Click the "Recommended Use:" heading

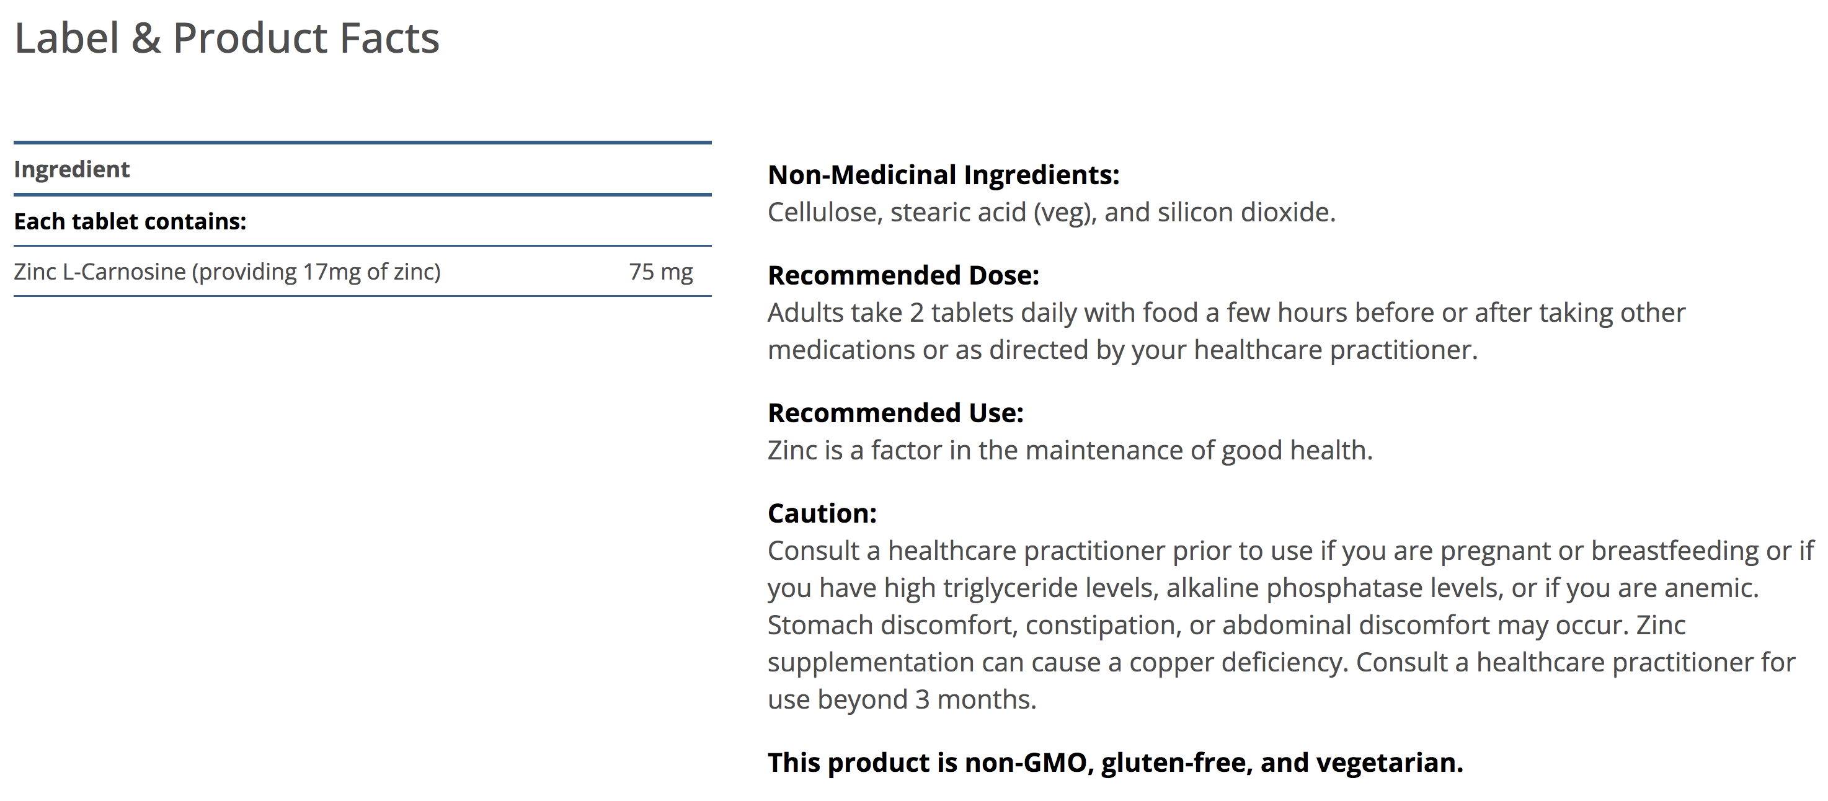(x=895, y=413)
